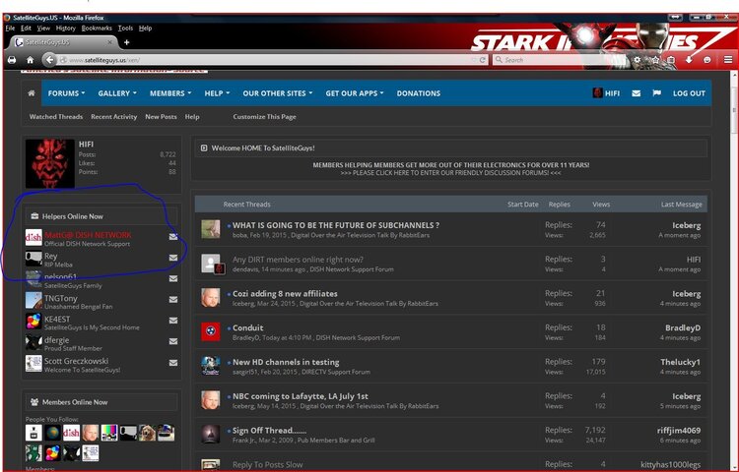Screen dimensions: 739x472
Task: Collapse the Welcome HOME block toggle icon
Action: [204, 148]
